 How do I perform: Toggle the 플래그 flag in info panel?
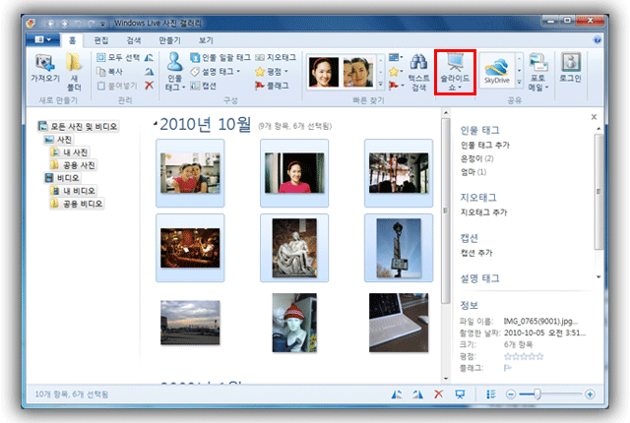click(x=506, y=369)
